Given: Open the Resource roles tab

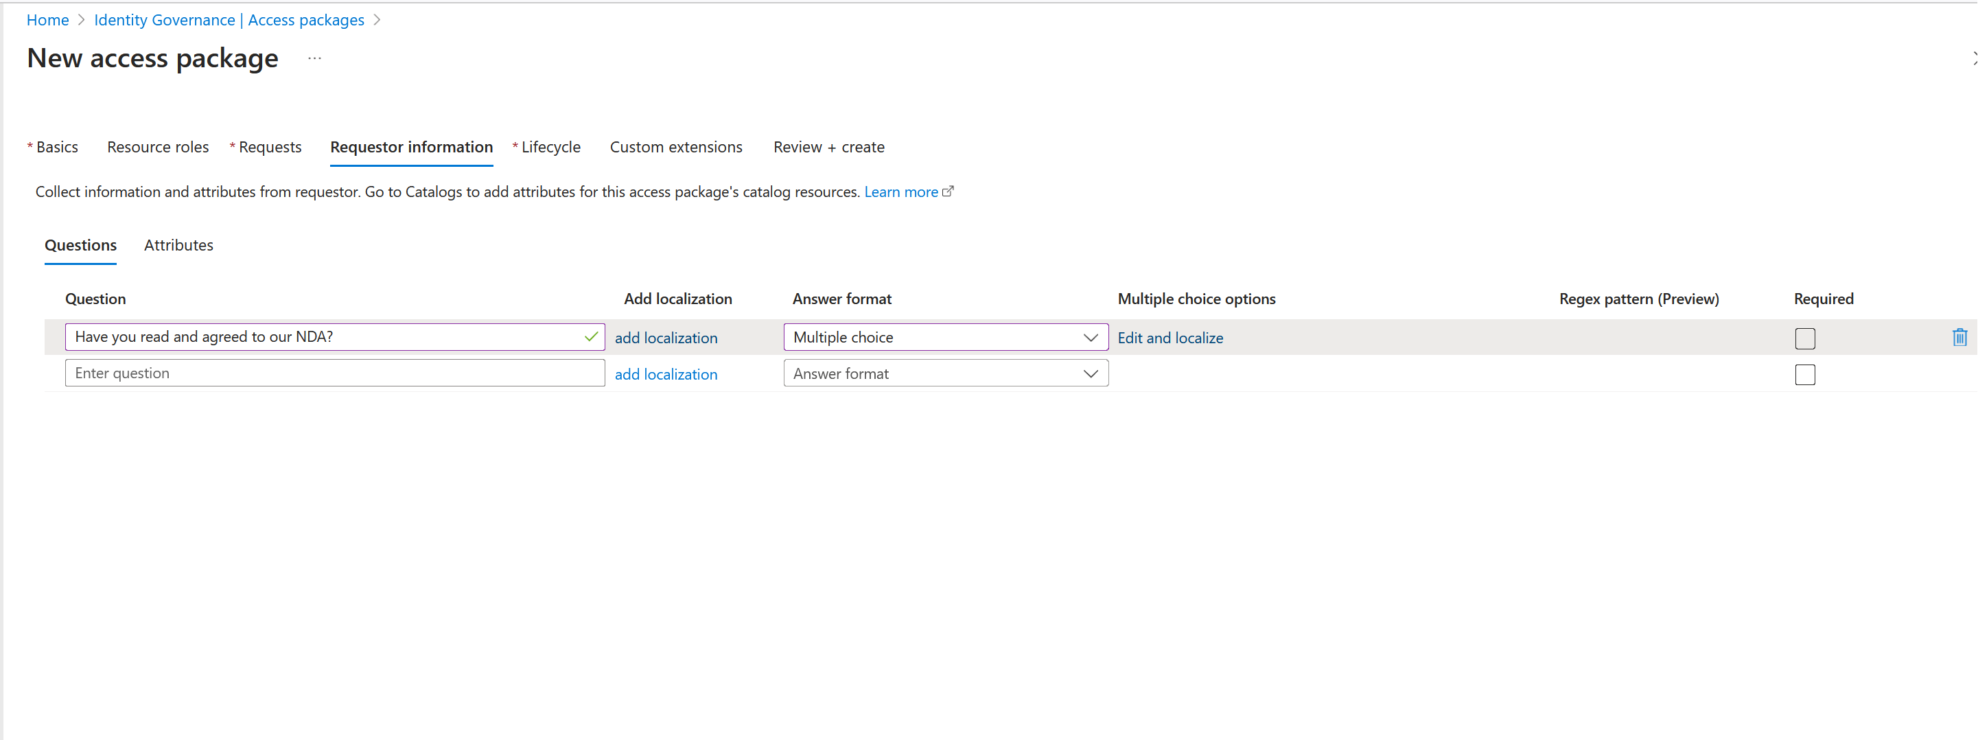Looking at the screenshot, I should pyautogui.click(x=157, y=148).
